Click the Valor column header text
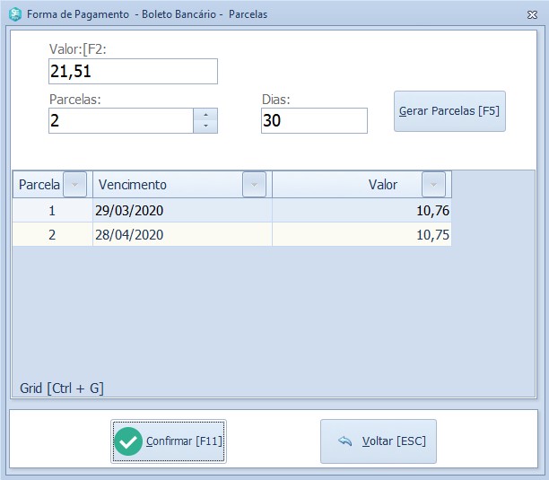The image size is (549, 480). [x=383, y=185]
